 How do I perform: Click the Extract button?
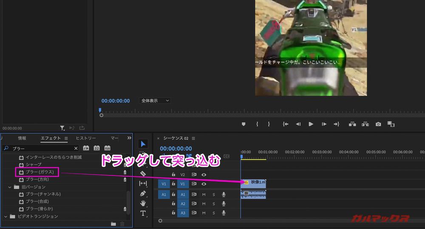click(365, 124)
